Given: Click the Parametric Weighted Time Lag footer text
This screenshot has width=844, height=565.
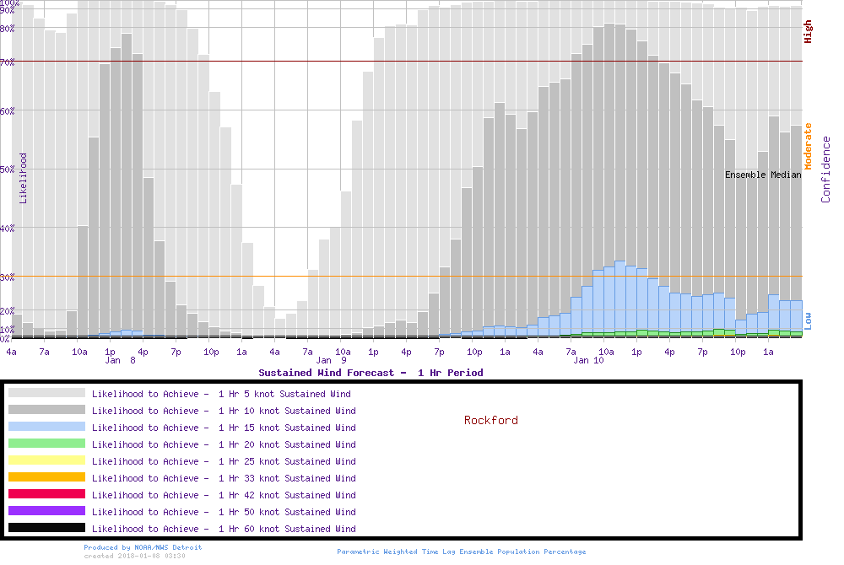Looking at the screenshot, I should (x=461, y=552).
